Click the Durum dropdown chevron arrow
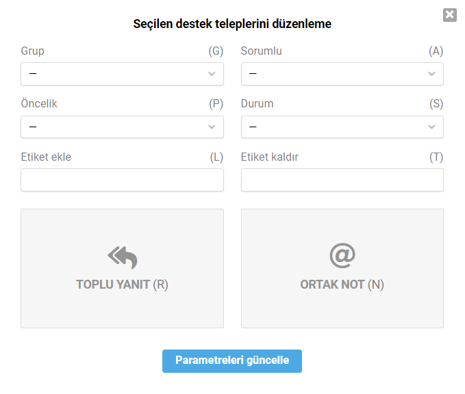 (431, 127)
